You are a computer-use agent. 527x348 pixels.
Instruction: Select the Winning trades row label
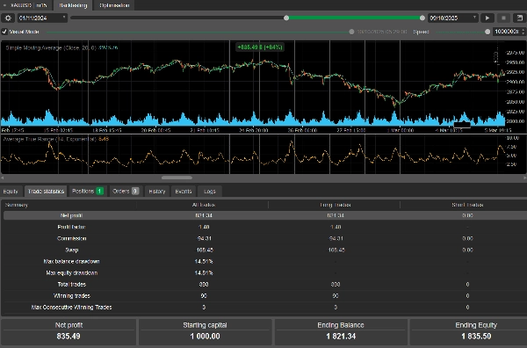(72, 295)
